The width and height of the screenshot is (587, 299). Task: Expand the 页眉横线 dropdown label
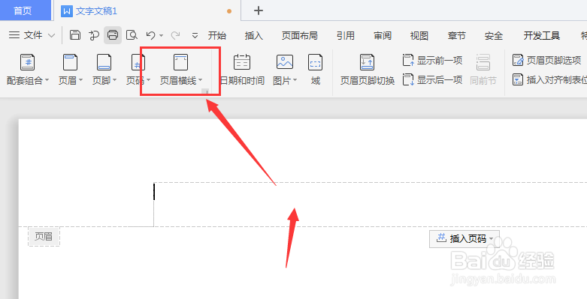click(181, 80)
